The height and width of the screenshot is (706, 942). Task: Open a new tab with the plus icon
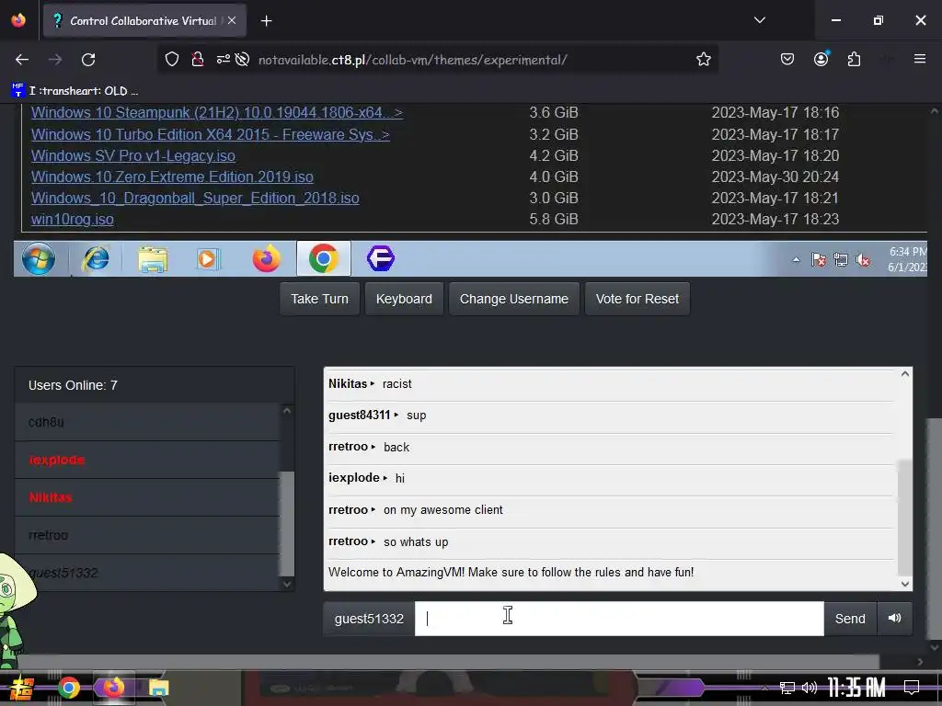[266, 21]
